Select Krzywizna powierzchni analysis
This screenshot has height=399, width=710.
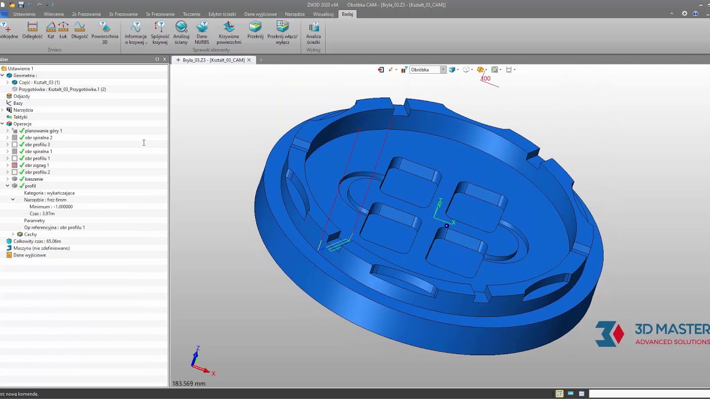coord(229,33)
